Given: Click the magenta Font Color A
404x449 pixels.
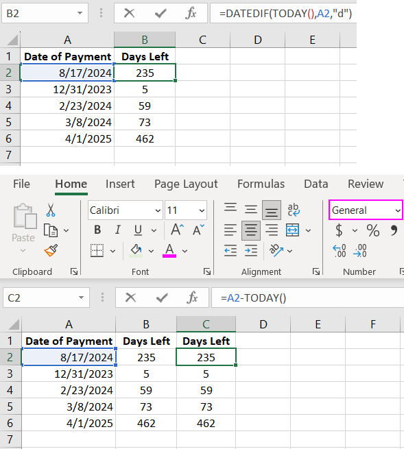Looking at the screenshot, I should coord(169,251).
